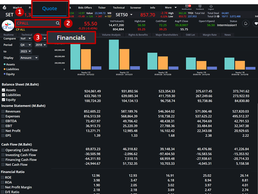Toggle the Liabilities checkbox

click(x=3, y=95)
